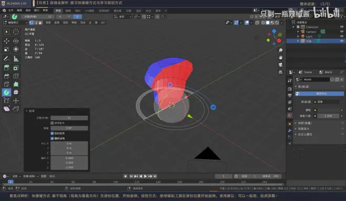This screenshot has height=201, width=346.
Task: Open the File menu
Action: (x=10, y=10)
